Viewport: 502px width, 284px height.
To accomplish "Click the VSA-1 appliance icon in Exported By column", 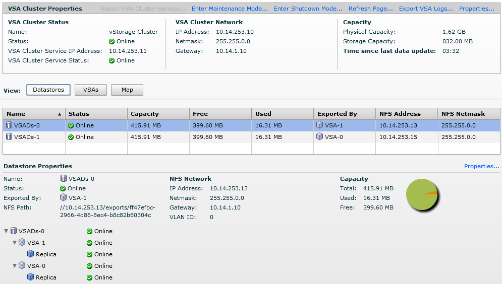I will (319, 125).
